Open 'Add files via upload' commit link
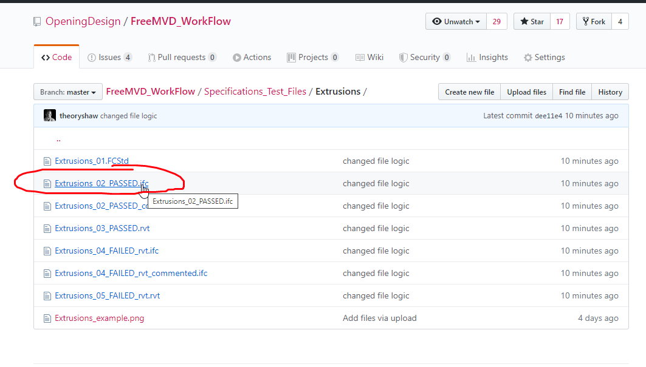646x367 pixels. pyautogui.click(x=379, y=318)
